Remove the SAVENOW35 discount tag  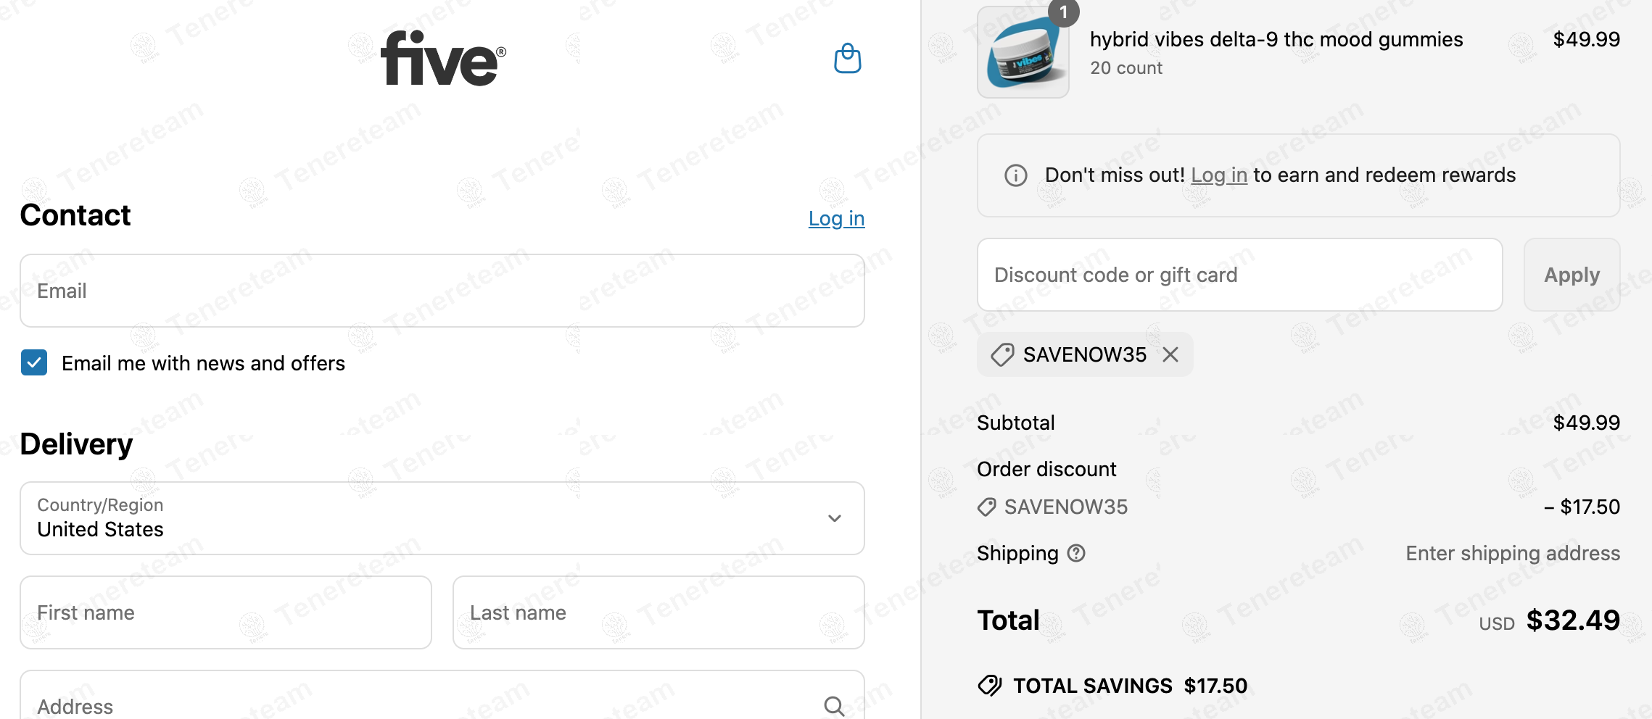[1170, 354]
